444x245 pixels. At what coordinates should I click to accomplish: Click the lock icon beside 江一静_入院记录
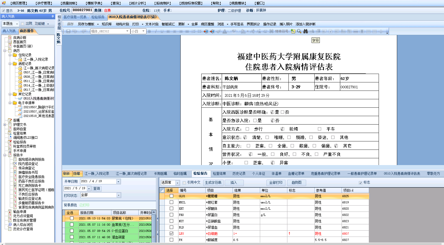click(20, 59)
